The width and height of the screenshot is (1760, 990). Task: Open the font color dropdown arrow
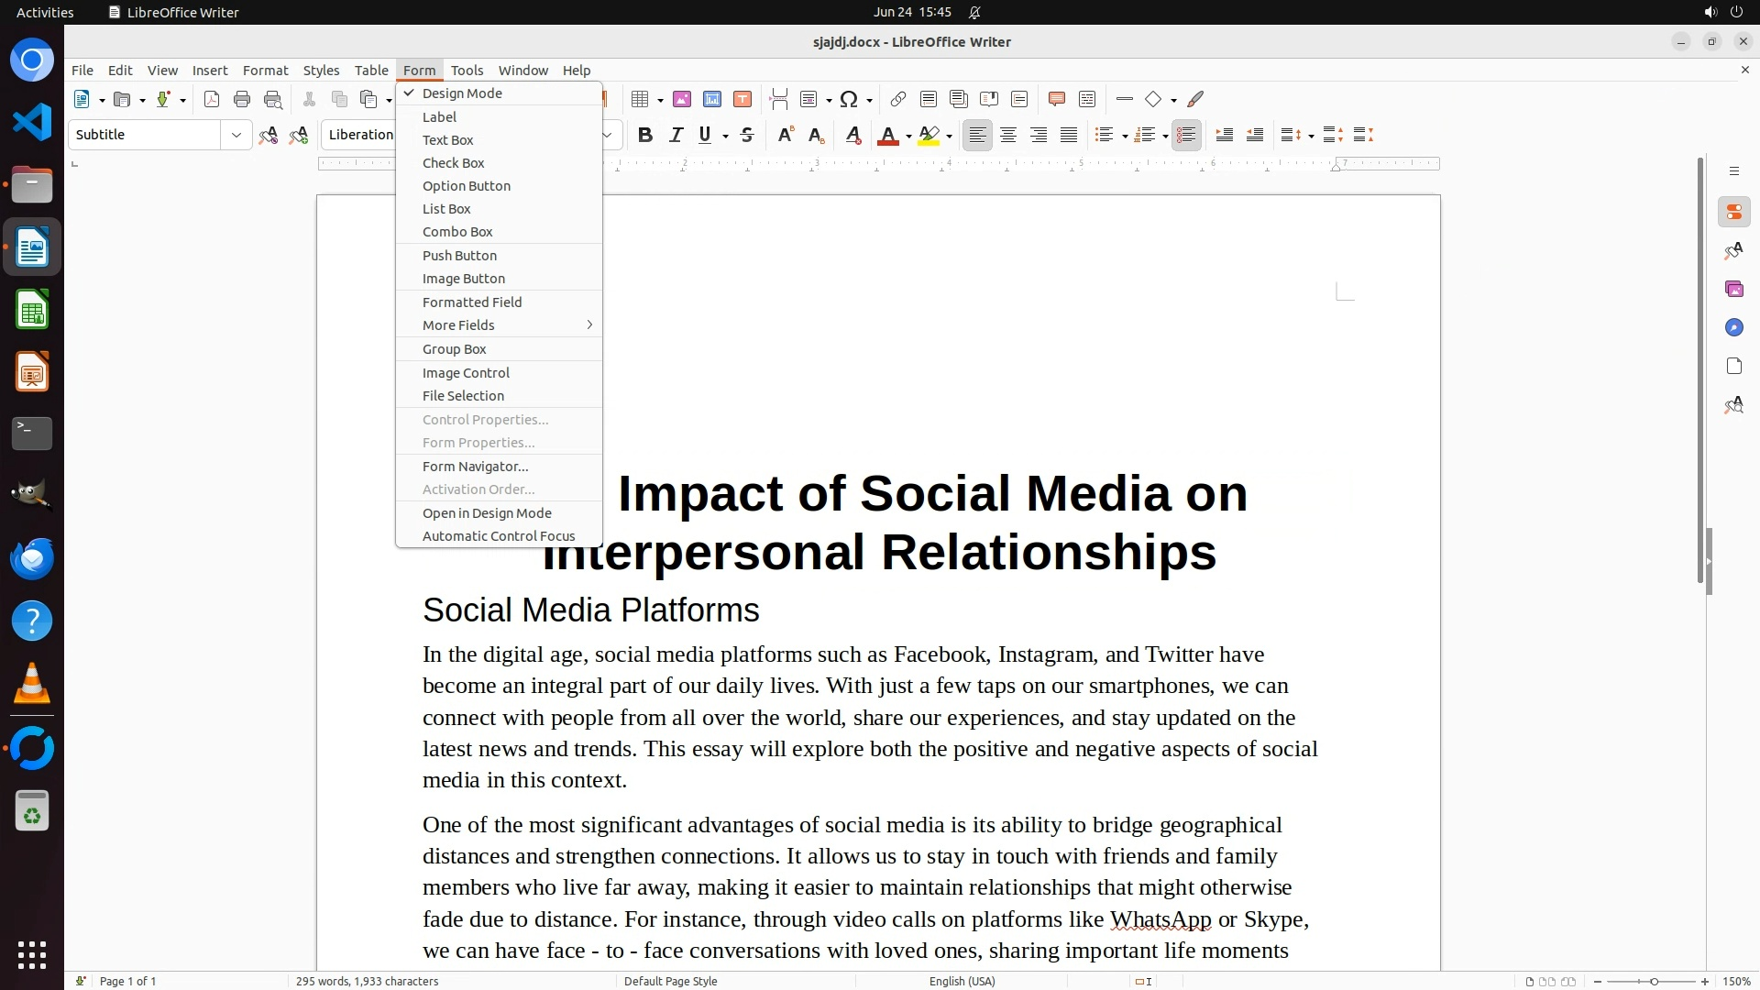coord(908,136)
